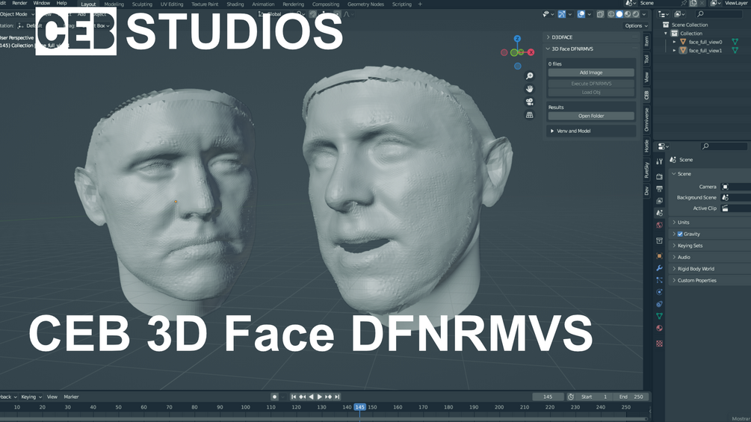The image size is (751, 422).
Task: Open the CEB sidebar tab
Action: coord(646,95)
